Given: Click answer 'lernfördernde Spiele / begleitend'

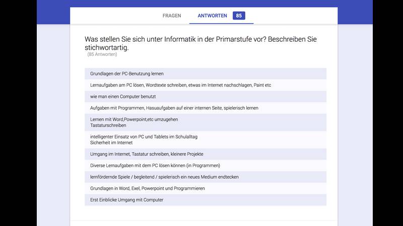Looking at the screenshot, I should coord(206,177).
